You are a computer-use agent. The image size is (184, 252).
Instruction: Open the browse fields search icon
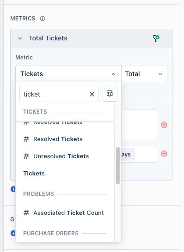tap(110, 94)
